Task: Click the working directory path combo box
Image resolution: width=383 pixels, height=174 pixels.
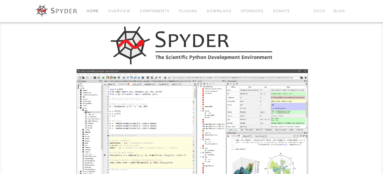Action: click(235, 78)
